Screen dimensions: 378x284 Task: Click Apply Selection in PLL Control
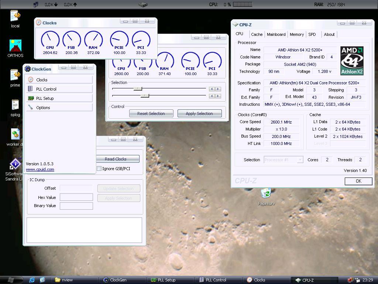(x=199, y=114)
